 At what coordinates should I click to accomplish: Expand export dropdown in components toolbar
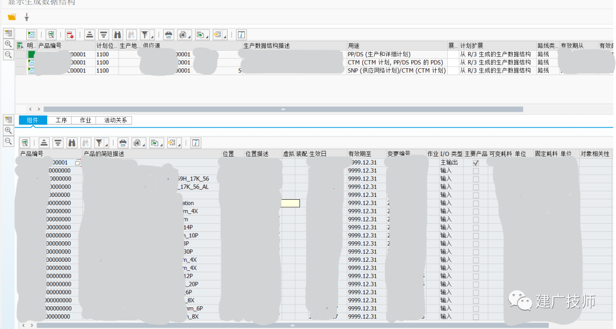pyautogui.click(x=161, y=145)
